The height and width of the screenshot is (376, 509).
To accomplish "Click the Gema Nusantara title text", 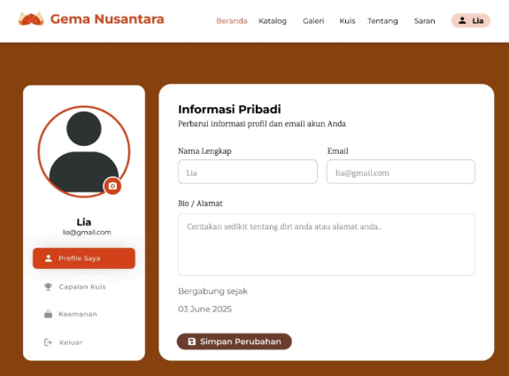I will pyautogui.click(x=107, y=19).
